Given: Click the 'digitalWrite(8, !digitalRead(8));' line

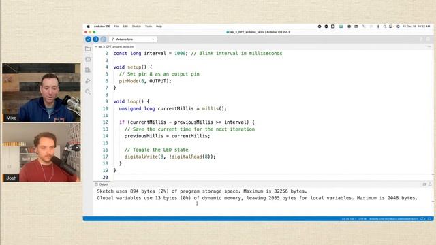Looking at the screenshot, I should point(170,157).
